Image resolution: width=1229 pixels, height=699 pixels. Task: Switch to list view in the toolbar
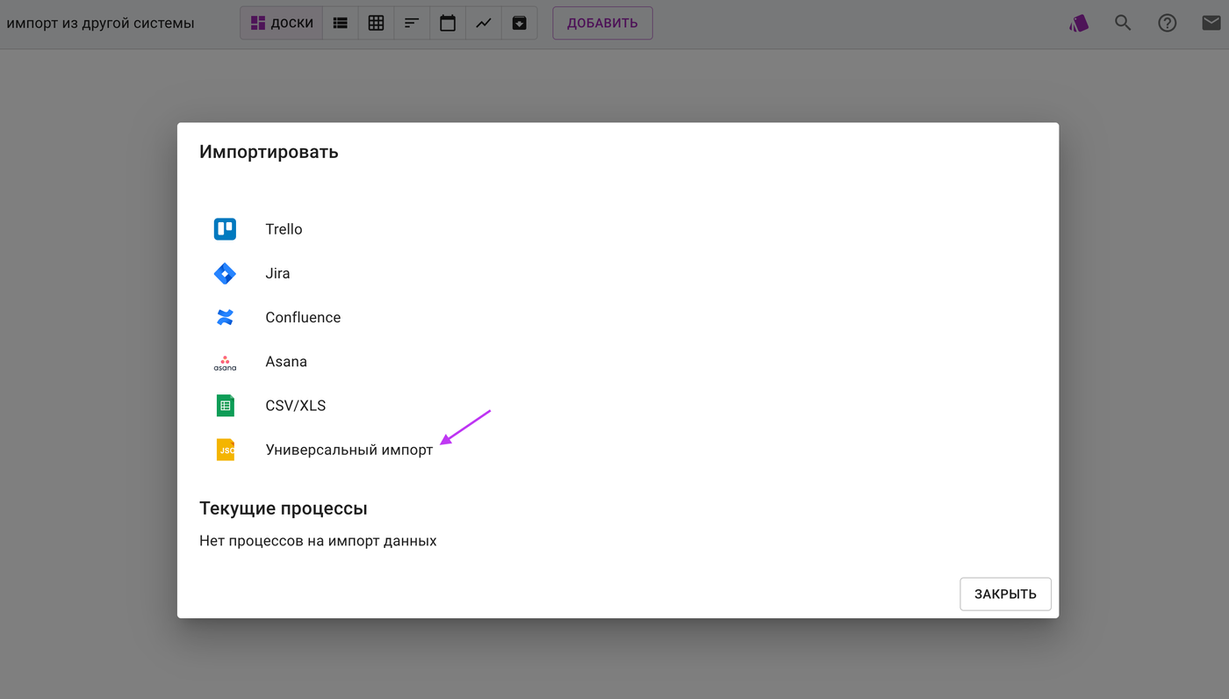(341, 23)
